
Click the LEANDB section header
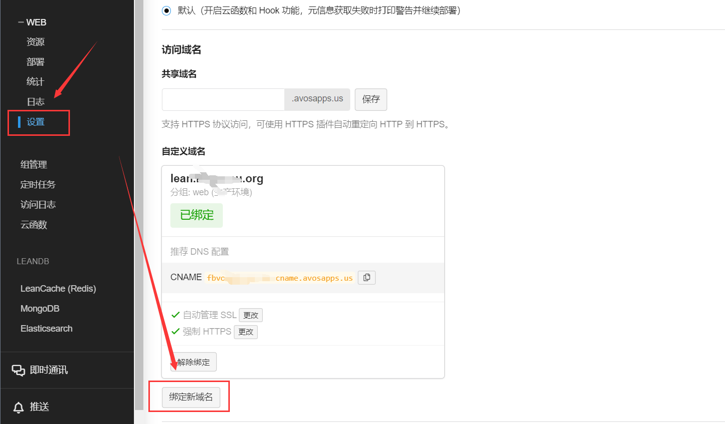33,261
